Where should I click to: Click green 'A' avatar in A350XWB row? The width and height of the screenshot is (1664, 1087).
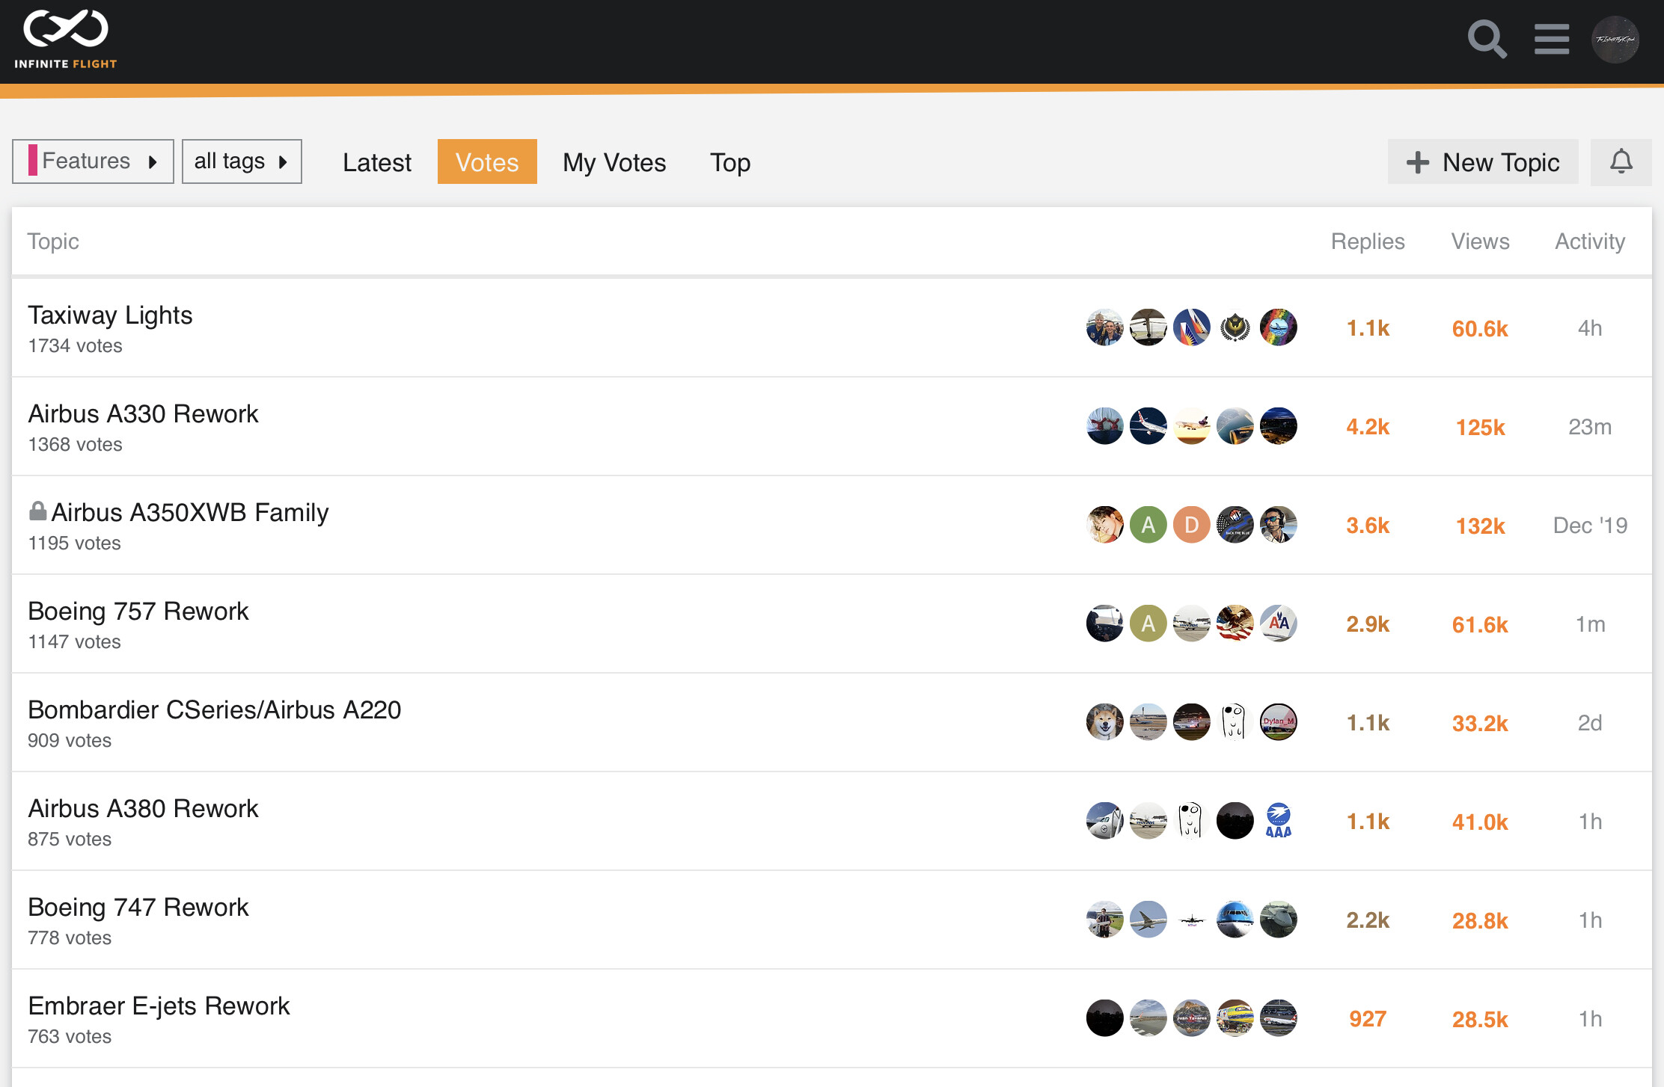pyautogui.click(x=1148, y=525)
